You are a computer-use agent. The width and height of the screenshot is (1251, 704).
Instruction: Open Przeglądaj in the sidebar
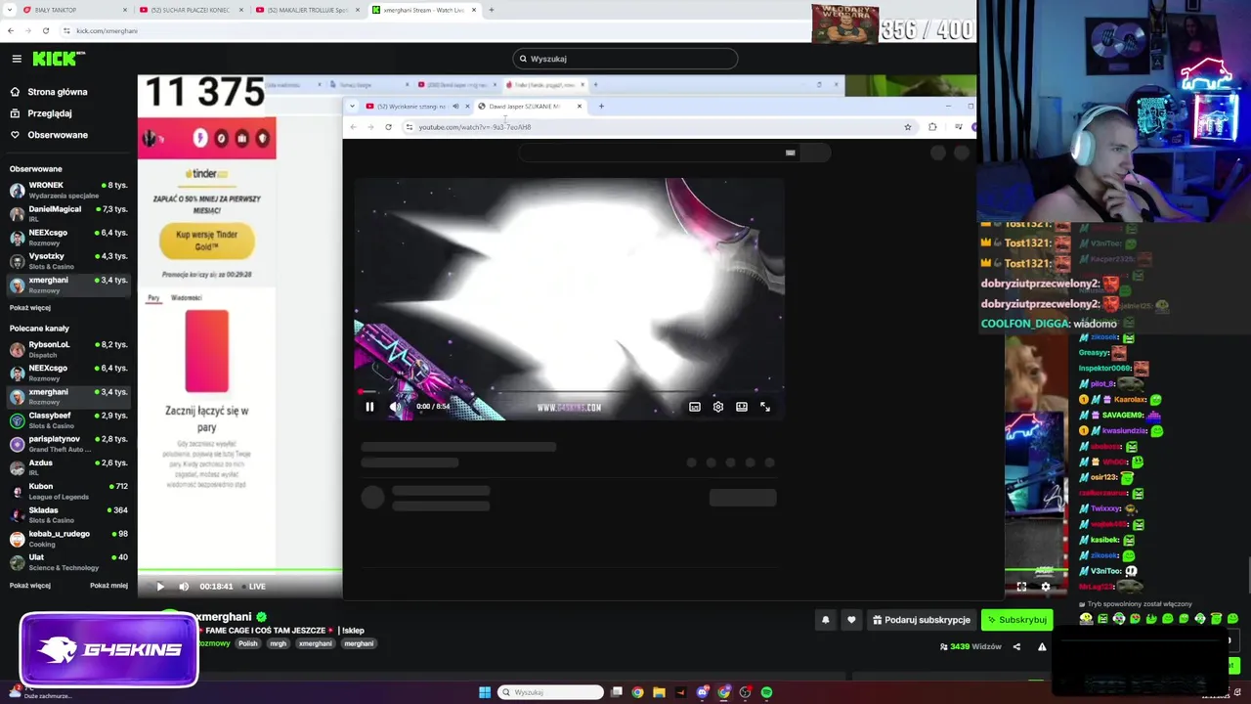click(49, 113)
